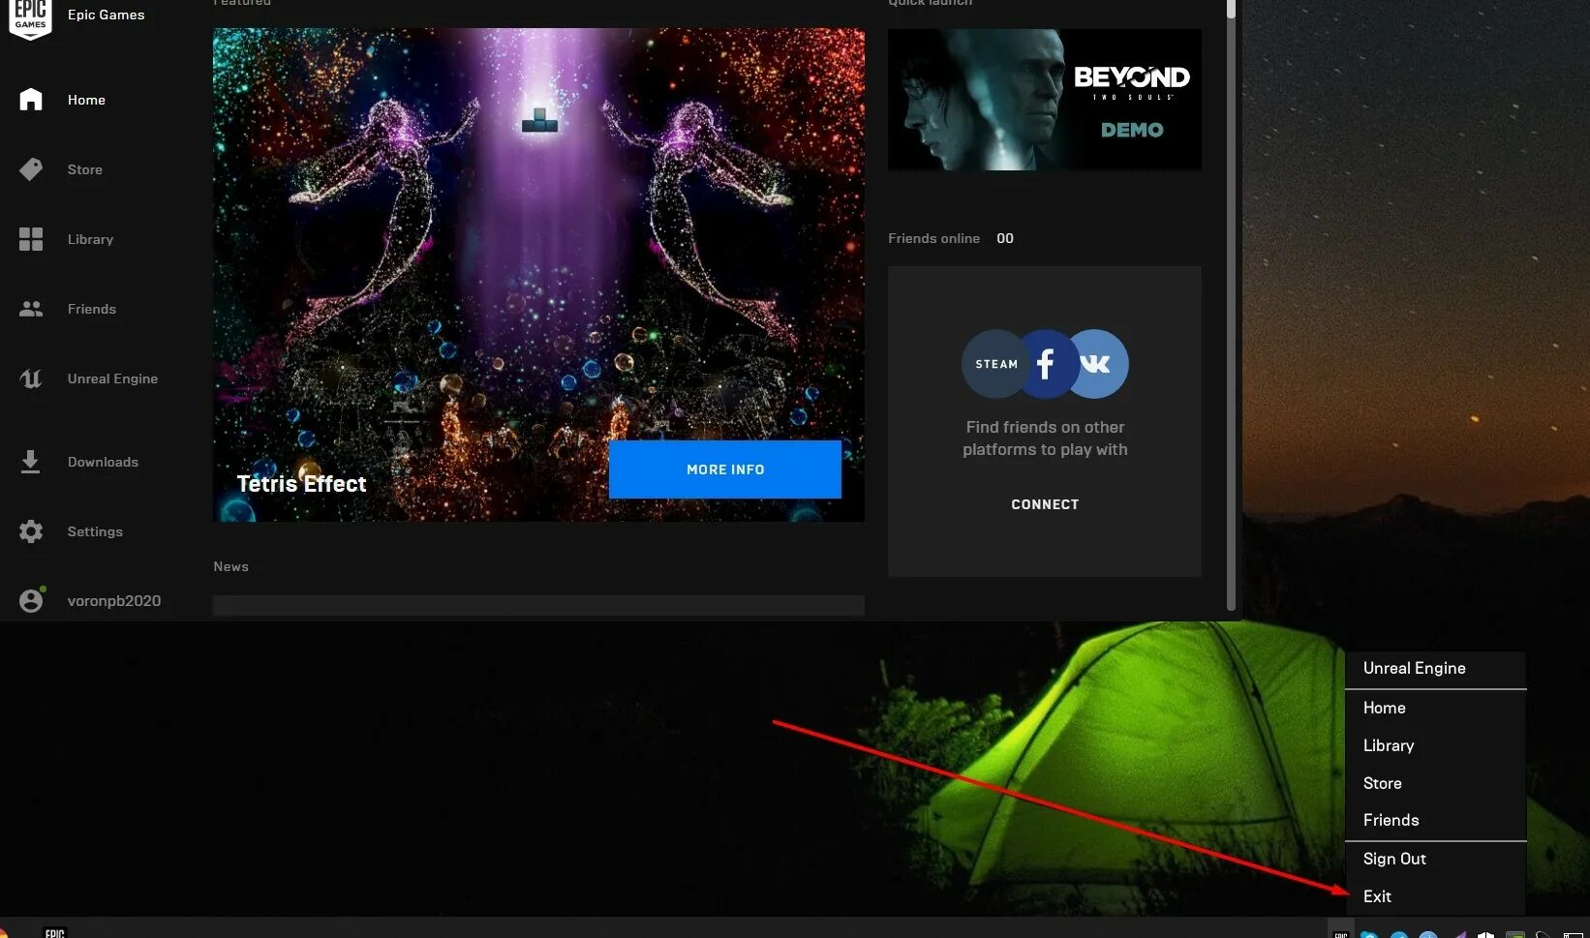Open Settings via the gear icon
Image resolution: width=1590 pixels, height=938 pixels.
pyautogui.click(x=31, y=531)
